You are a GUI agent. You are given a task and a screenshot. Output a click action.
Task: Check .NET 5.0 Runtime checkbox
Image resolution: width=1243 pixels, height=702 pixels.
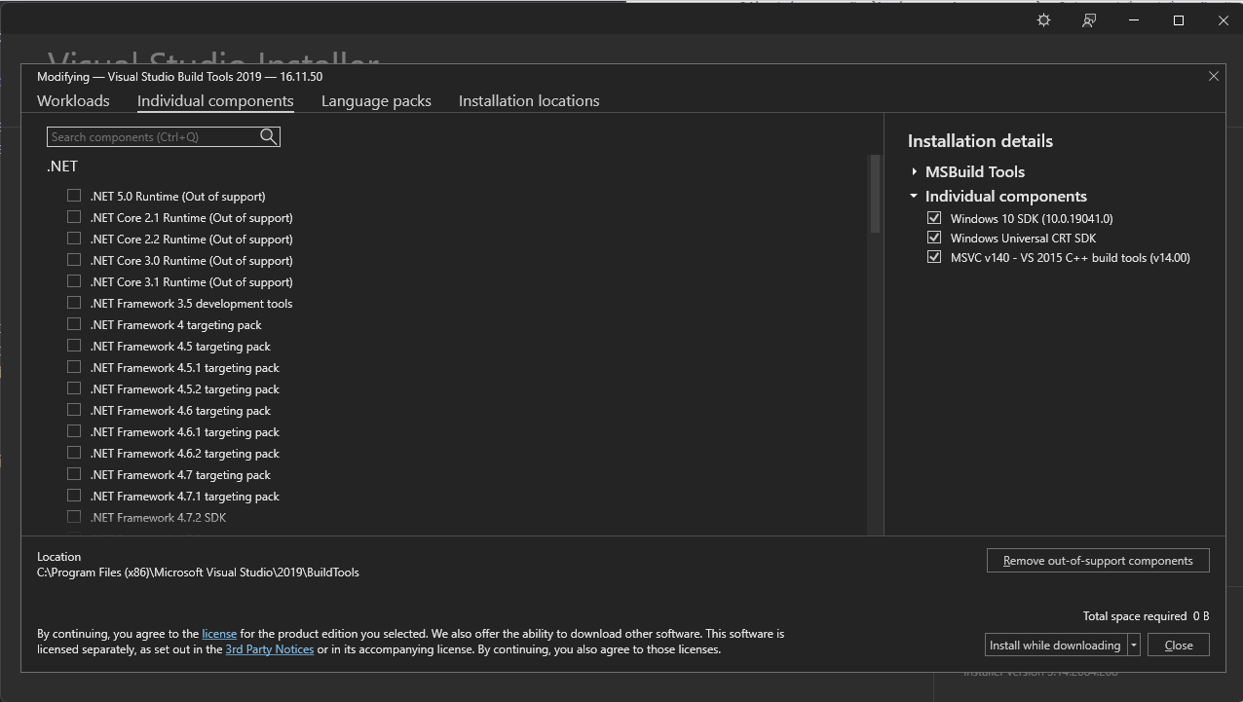click(74, 196)
